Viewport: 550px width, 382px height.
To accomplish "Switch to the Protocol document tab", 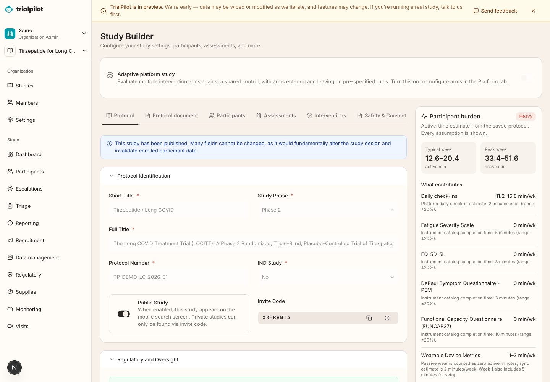I will pyautogui.click(x=171, y=116).
